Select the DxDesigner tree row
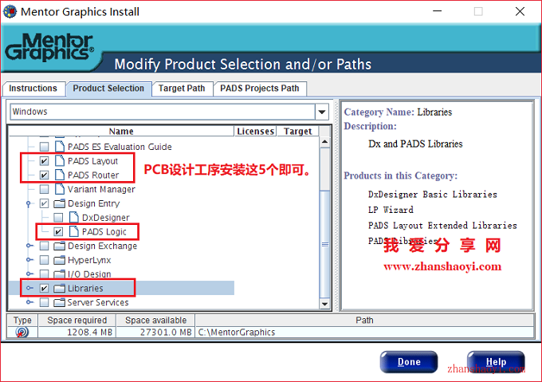The image size is (542, 382). 106,218
